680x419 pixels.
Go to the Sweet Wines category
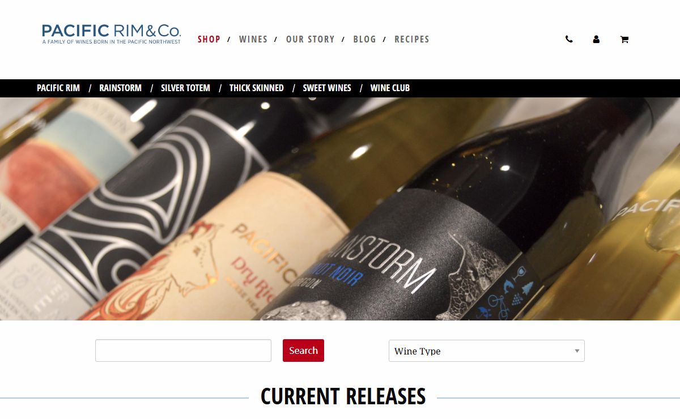pos(327,88)
